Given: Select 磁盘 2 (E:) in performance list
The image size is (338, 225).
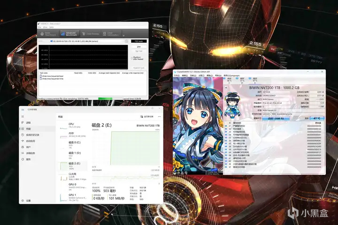Looking at the screenshot, I should [x=72, y=166].
